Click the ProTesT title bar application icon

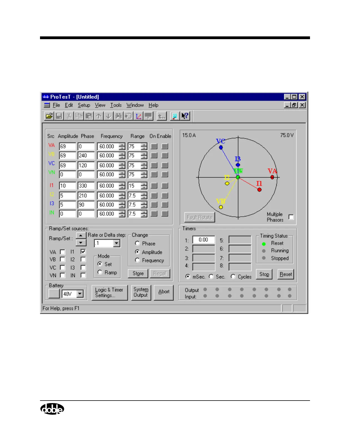pyautogui.click(x=46, y=97)
